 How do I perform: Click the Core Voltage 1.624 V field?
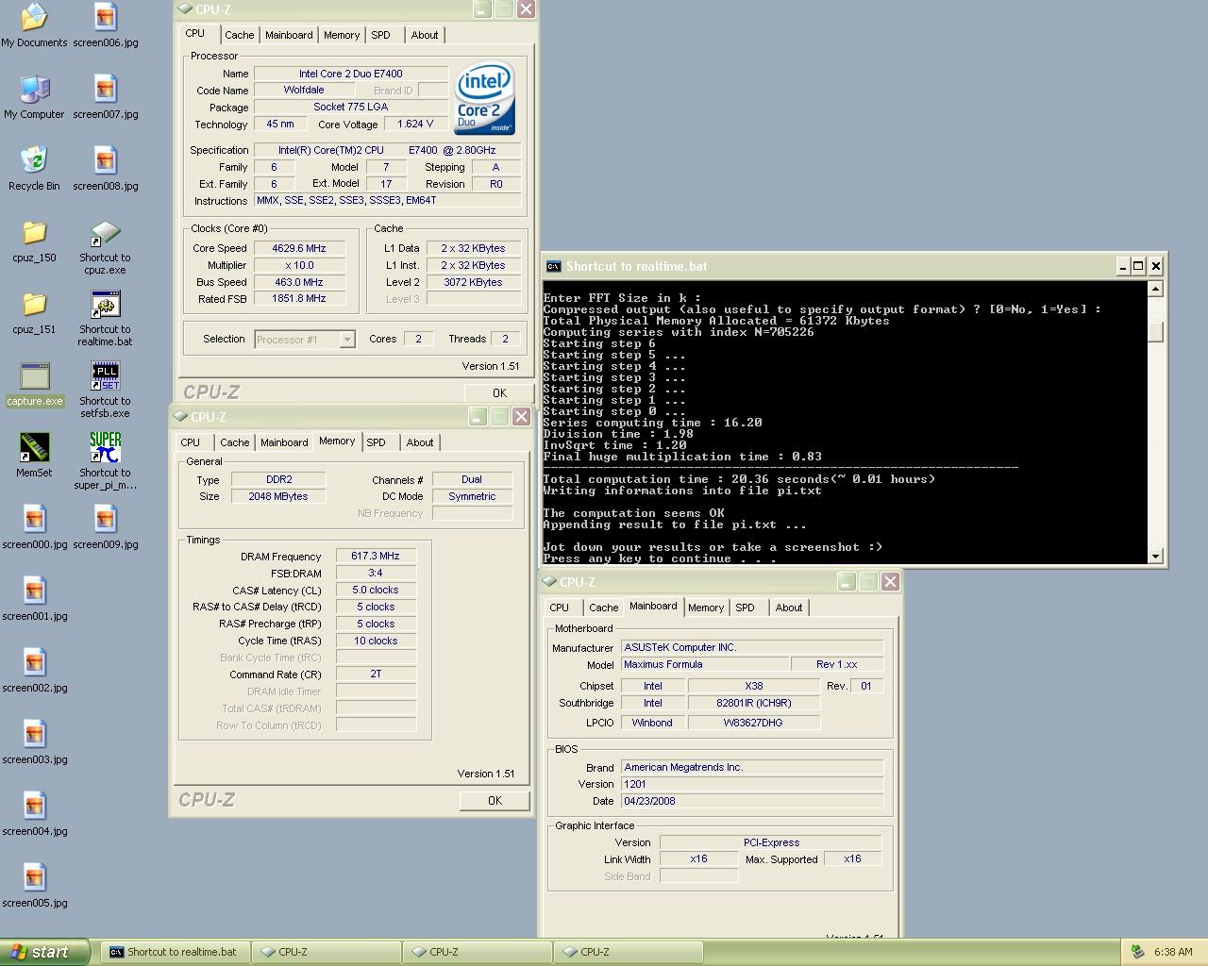pos(415,124)
